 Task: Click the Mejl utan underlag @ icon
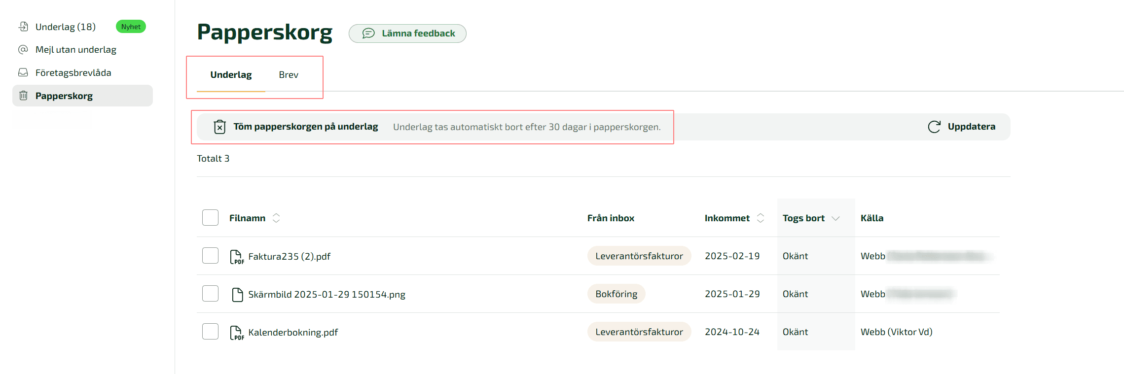(x=23, y=50)
